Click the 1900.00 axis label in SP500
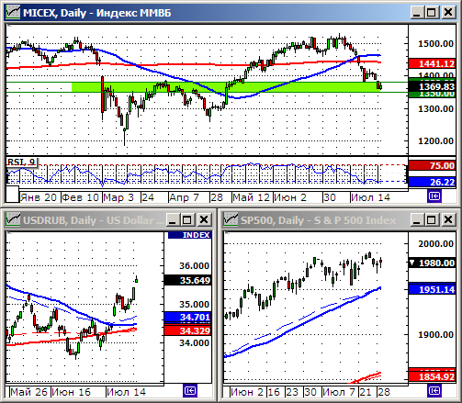This screenshot has height=403, width=462. pos(435,335)
